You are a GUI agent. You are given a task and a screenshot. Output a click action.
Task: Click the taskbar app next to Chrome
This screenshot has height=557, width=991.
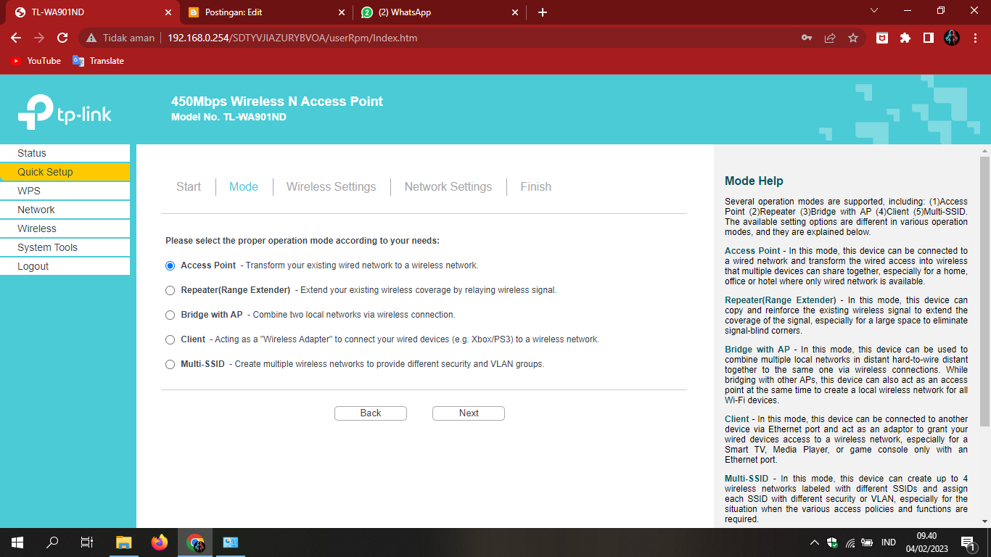click(x=231, y=542)
